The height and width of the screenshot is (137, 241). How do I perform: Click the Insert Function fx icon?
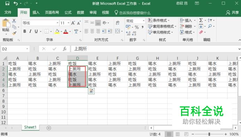tap(65, 49)
